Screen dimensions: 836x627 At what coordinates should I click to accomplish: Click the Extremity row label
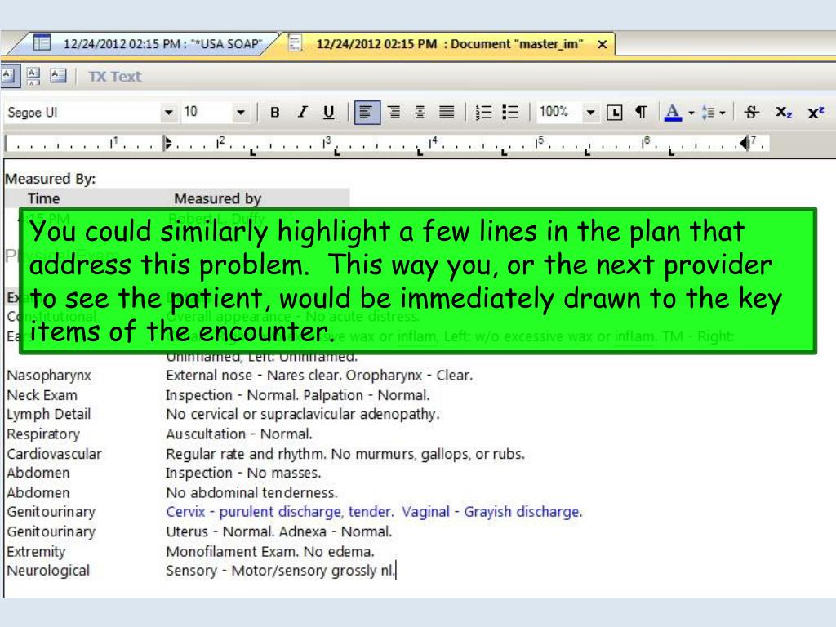tap(36, 552)
